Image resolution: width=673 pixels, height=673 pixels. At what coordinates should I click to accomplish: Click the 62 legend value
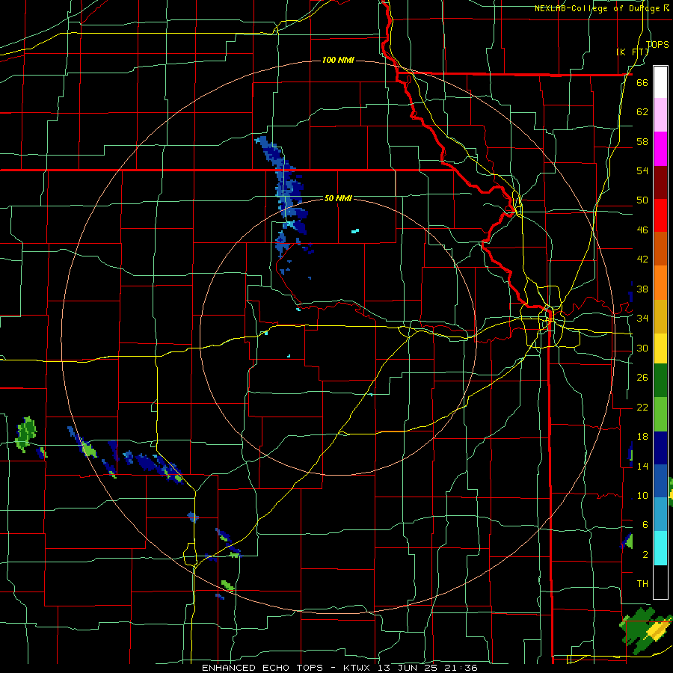(x=642, y=112)
